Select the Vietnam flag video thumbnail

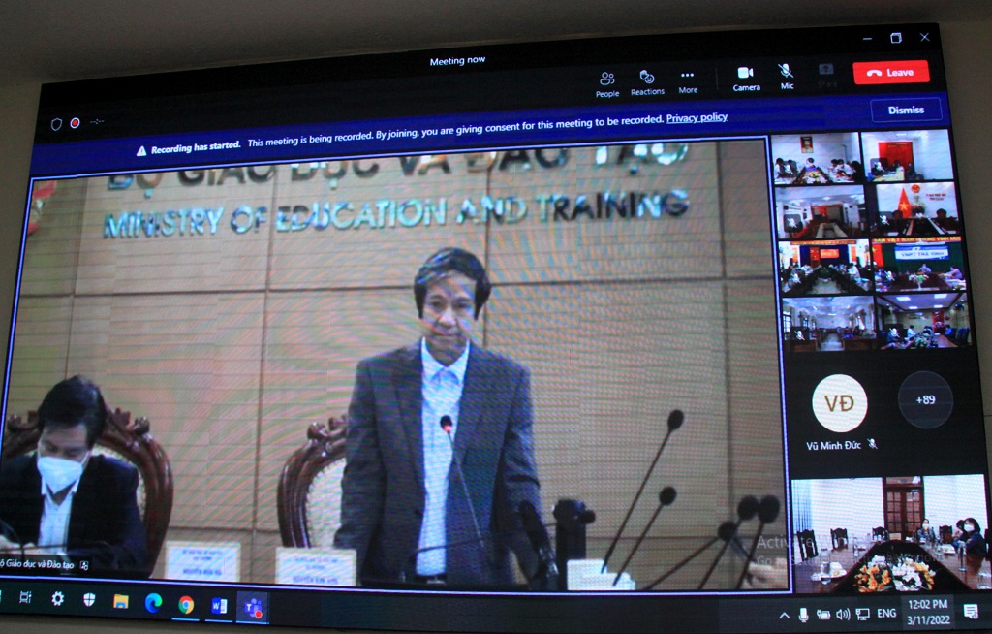click(x=914, y=207)
